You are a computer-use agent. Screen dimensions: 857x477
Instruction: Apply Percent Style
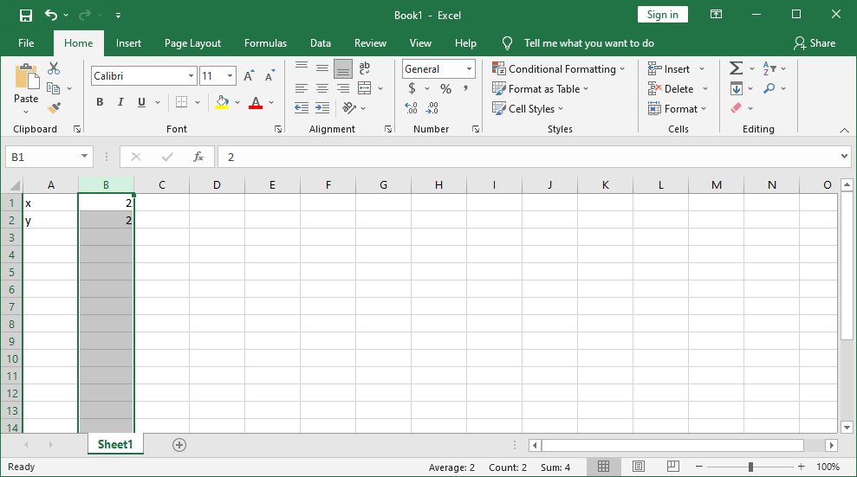pyautogui.click(x=446, y=88)
